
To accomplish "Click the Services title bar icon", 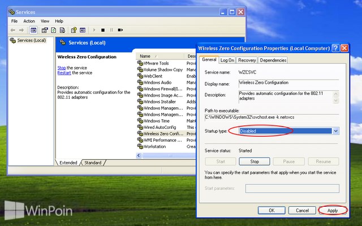I will click(x=11, y=12).
